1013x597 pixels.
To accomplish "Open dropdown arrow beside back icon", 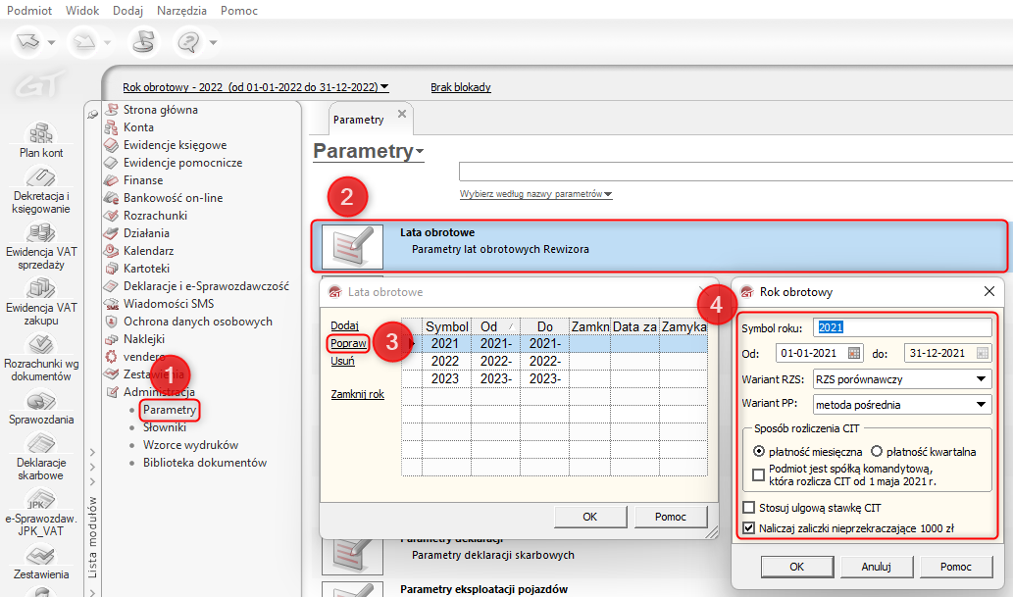I will (x=52, y=43).
